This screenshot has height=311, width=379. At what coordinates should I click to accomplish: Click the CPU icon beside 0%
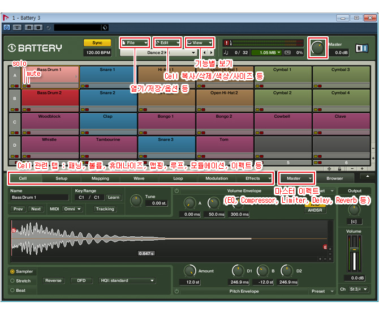(287, 53)
